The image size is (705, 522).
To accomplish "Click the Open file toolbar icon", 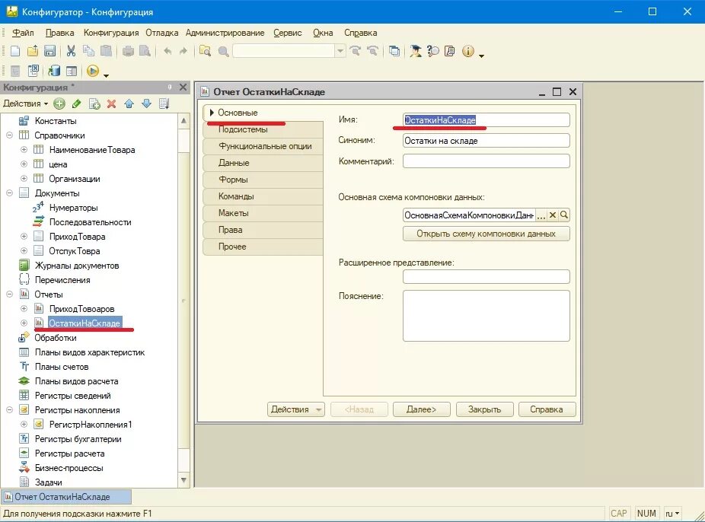I will pos(33,51).
